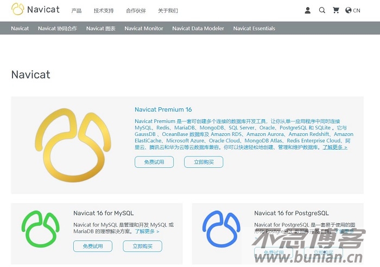This screenshot has width=380, height=267.
Task: Click the blue Navicat for PostgreSQL logo
Action: (221, 229)
